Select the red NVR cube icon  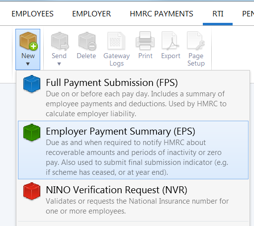pos(32,191)
